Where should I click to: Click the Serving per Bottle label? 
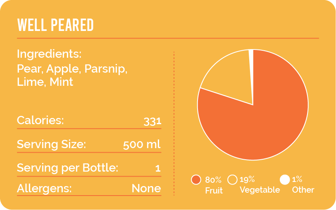tap(67, 168)
